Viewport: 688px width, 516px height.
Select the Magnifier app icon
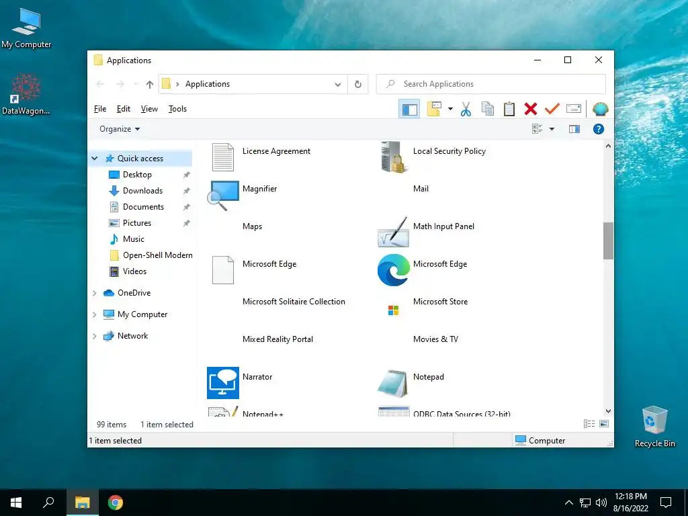[223, 196]
